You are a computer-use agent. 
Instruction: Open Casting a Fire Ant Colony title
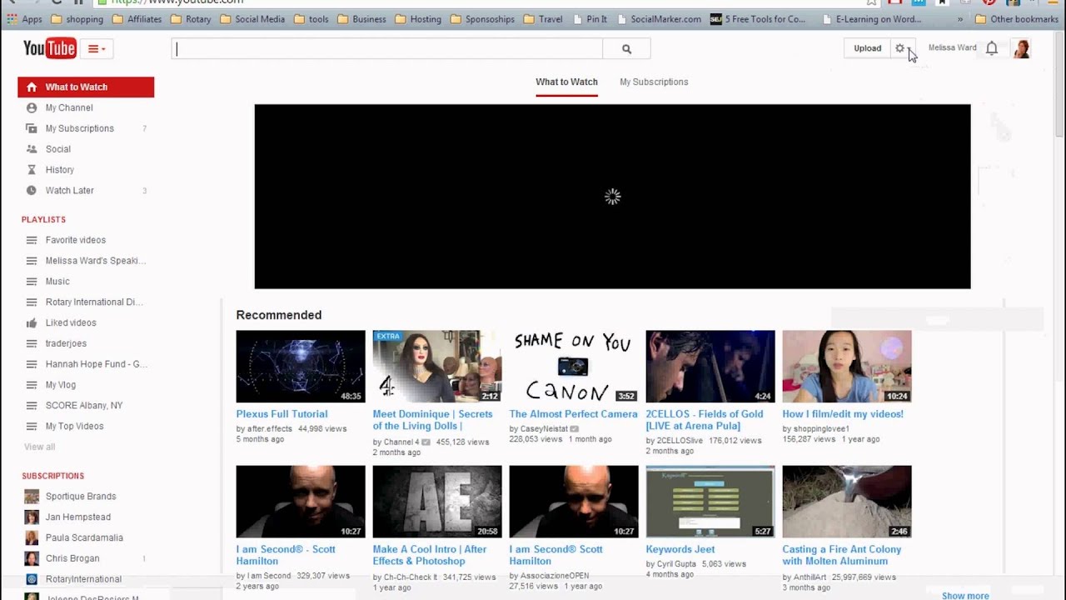click(842, 555)
